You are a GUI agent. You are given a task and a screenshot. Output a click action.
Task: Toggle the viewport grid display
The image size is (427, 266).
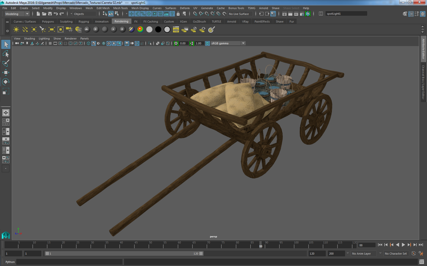tap(50, 43)
